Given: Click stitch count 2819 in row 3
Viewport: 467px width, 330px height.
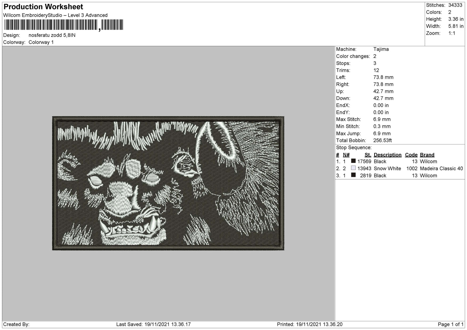Looking at the screenshot, I should click(x=366, y=176).
